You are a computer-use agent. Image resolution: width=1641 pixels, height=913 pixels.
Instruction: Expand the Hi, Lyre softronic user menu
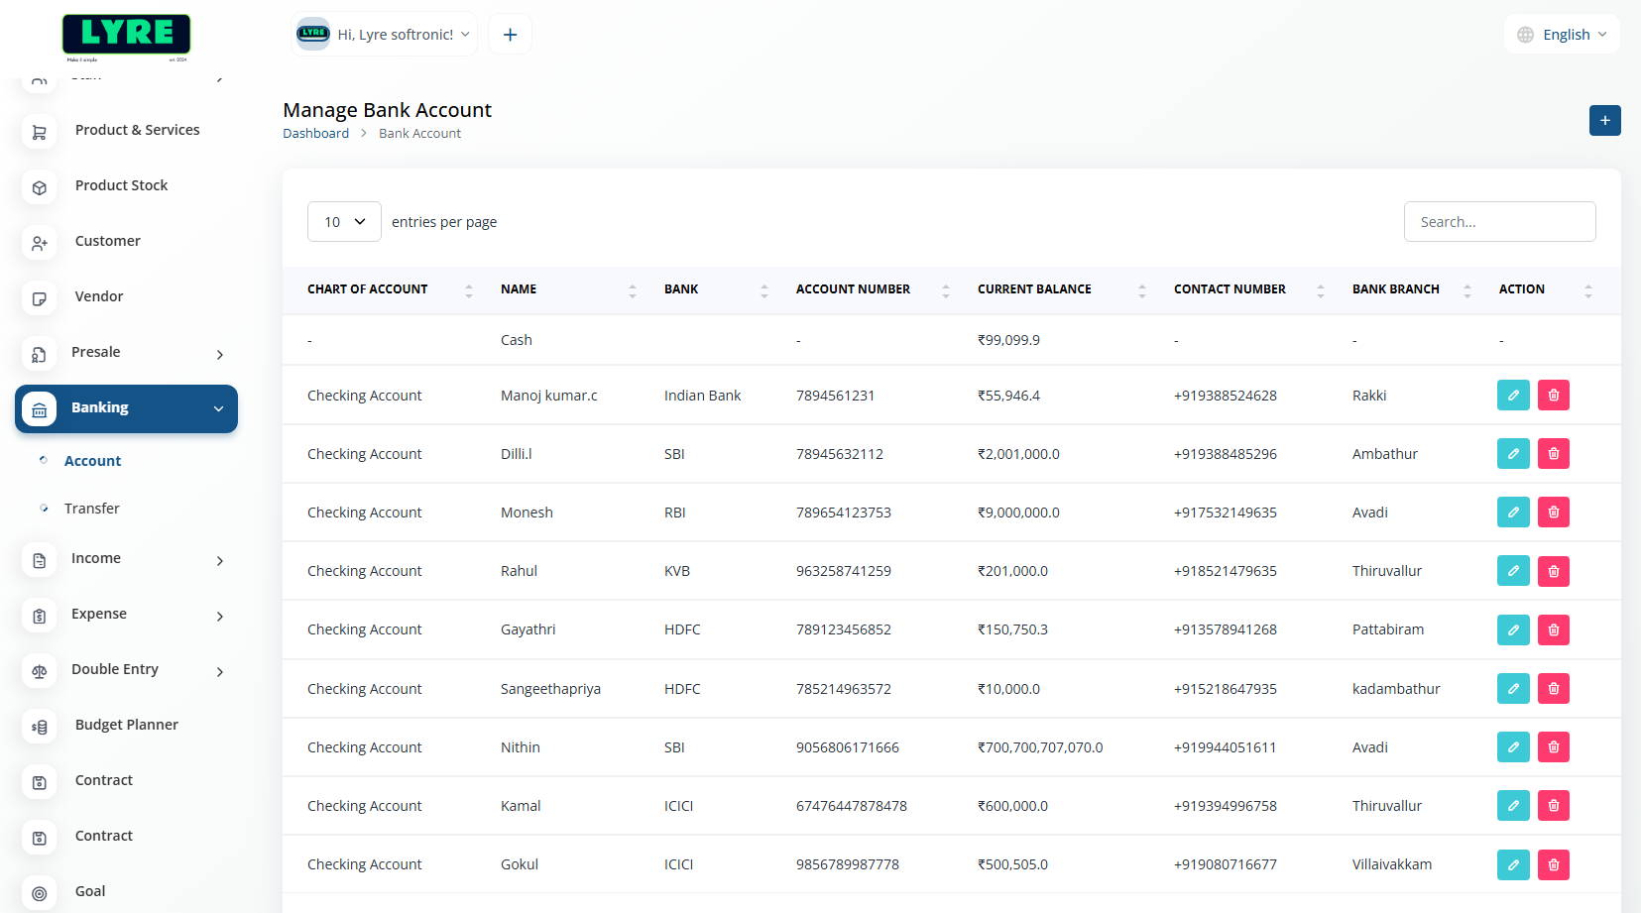[x=385, y=35]
